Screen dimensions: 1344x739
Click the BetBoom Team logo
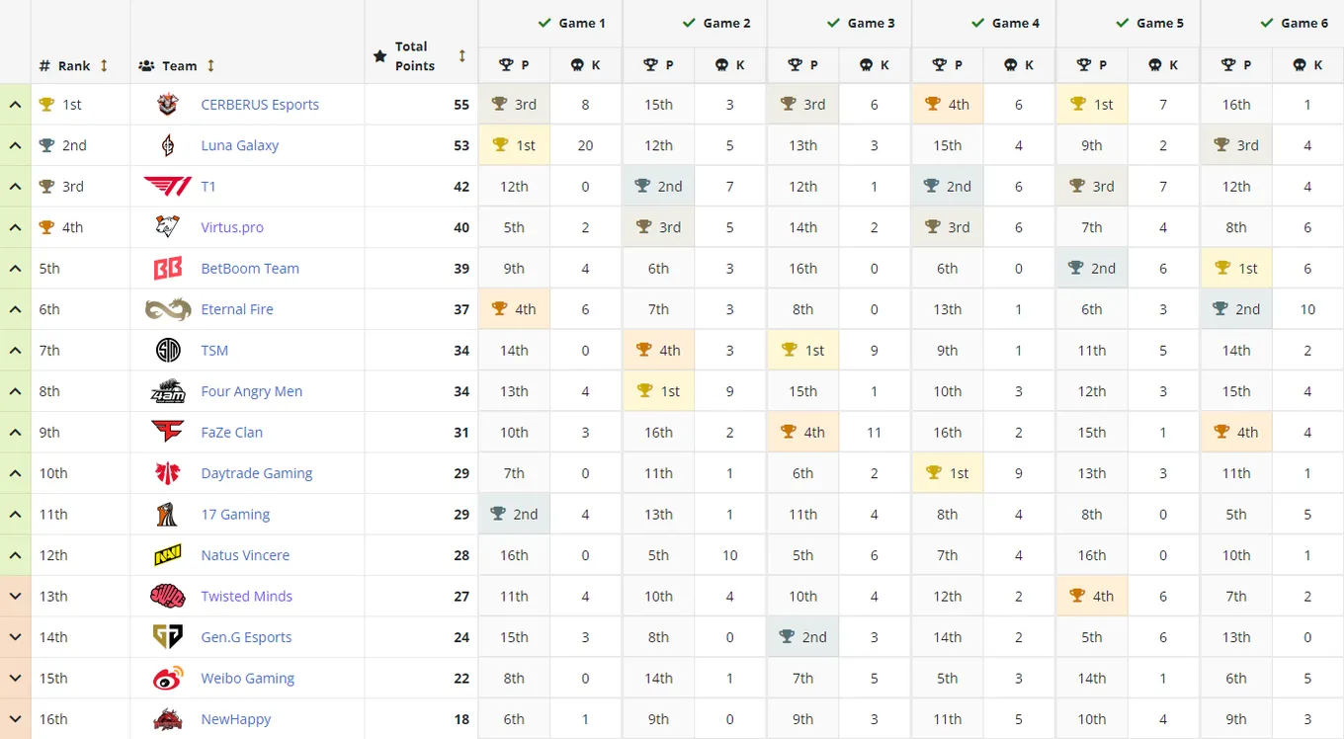[x=168, y=269]
